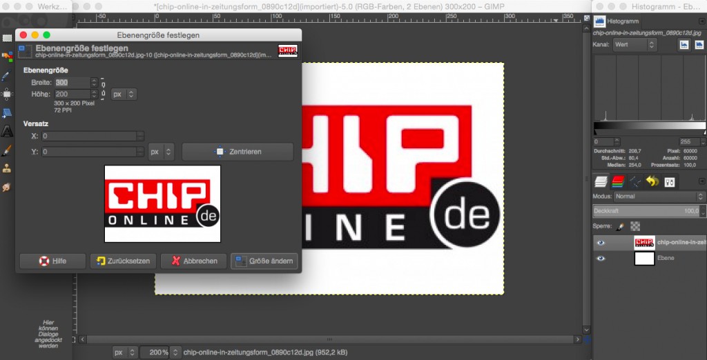Viewport: 707px width, 360px height.
Task: Select the Text tool in toolbox
Action: pos(7,130)
